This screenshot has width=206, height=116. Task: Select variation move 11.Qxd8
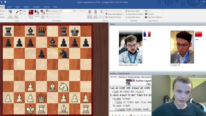(120, 109)
